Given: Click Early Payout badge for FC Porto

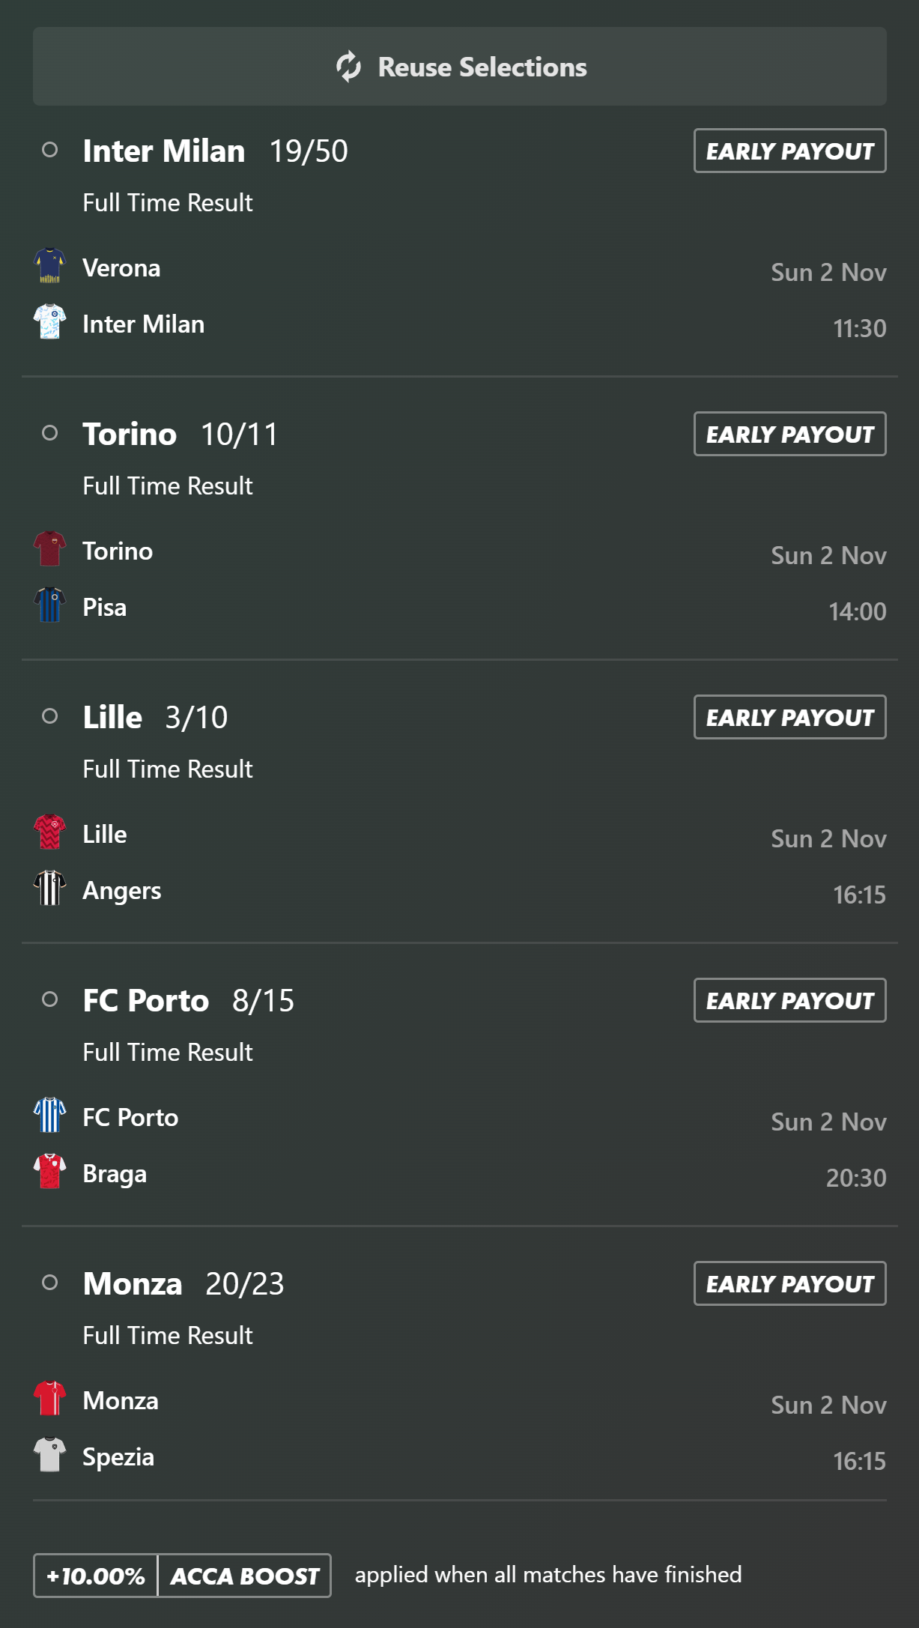Looking at the screenshot, I should 789,1000.
